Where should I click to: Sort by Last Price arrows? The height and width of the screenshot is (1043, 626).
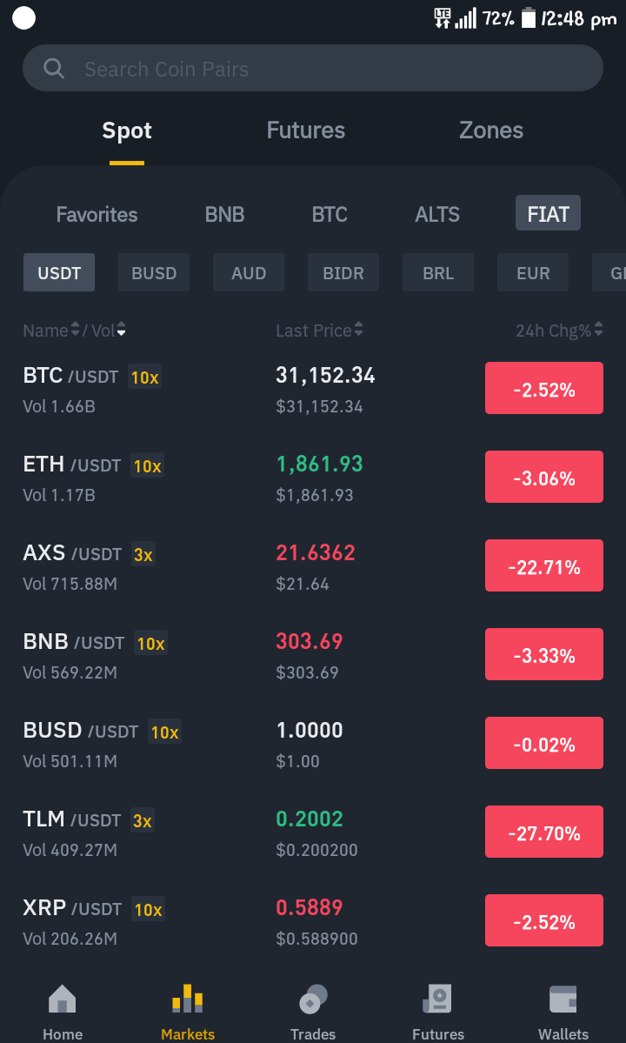[358, 330]
